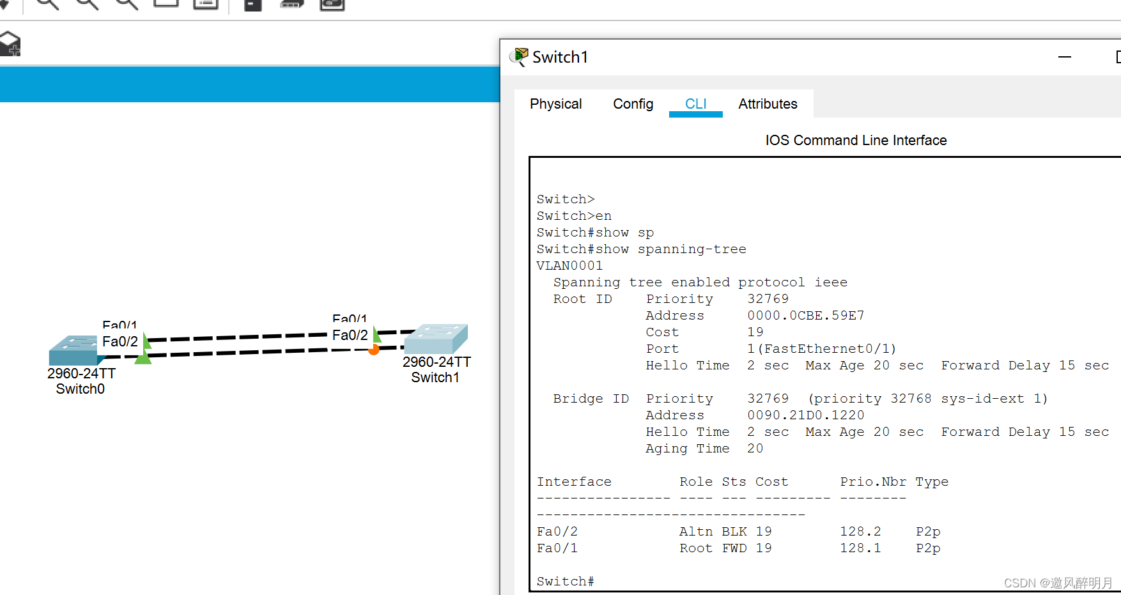Click the Root ID label
Viewport: 1121px width, 595px height.
583,299
